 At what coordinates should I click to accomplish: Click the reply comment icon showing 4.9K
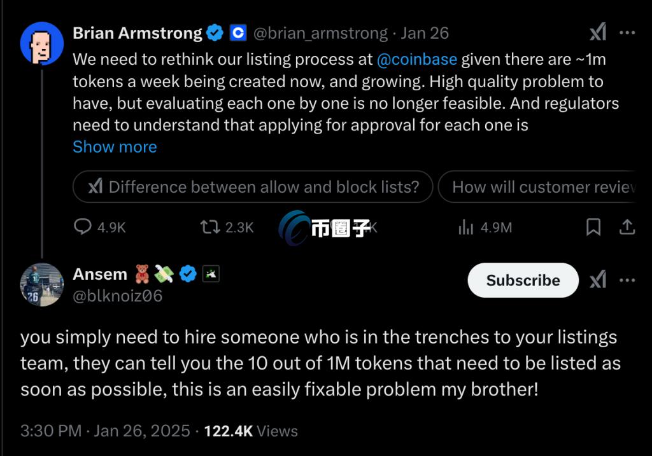click(x=83, y=227)
